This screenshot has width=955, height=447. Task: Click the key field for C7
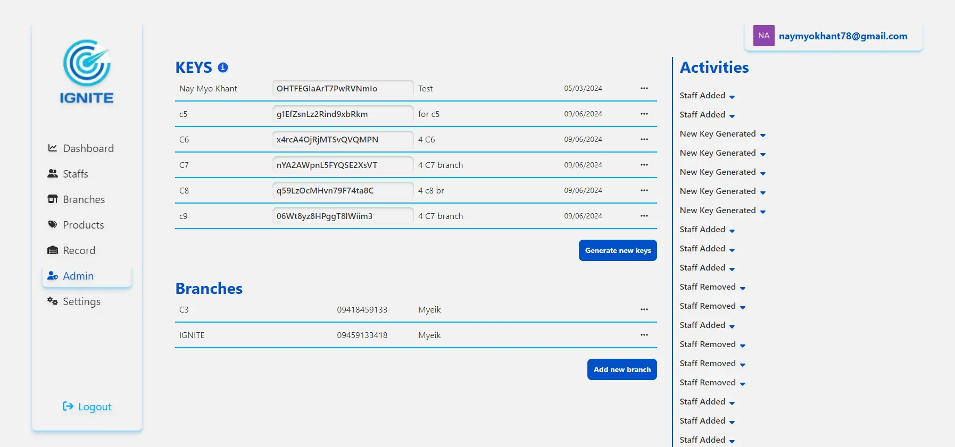pyautogui.click(x=343, y=165)
